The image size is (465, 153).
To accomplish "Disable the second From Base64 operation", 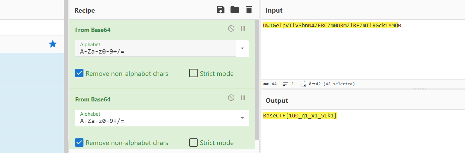I will [x=231, y=98].
